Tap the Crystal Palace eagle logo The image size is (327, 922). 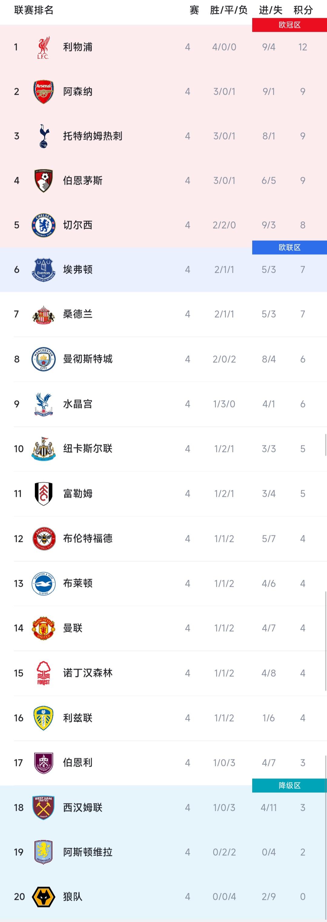click(x=43, y=404)
